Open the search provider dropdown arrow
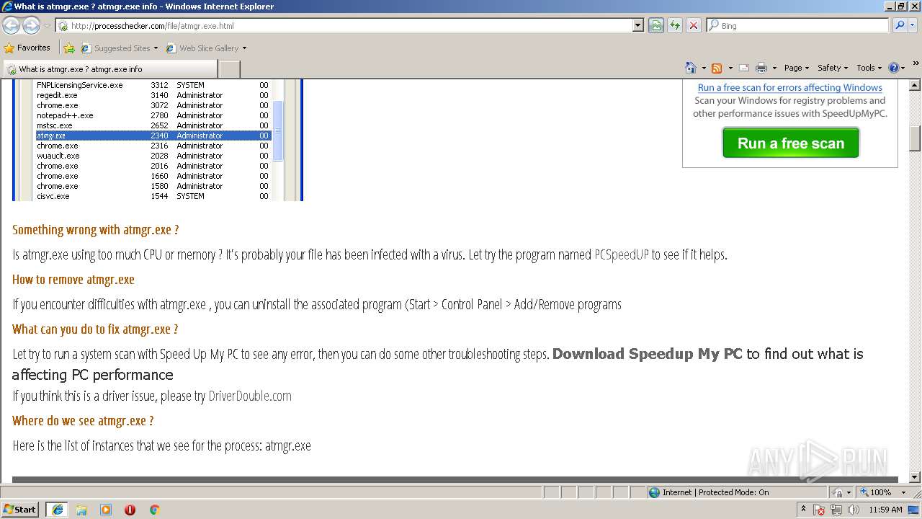922x519 pixels. click(913, 25)
